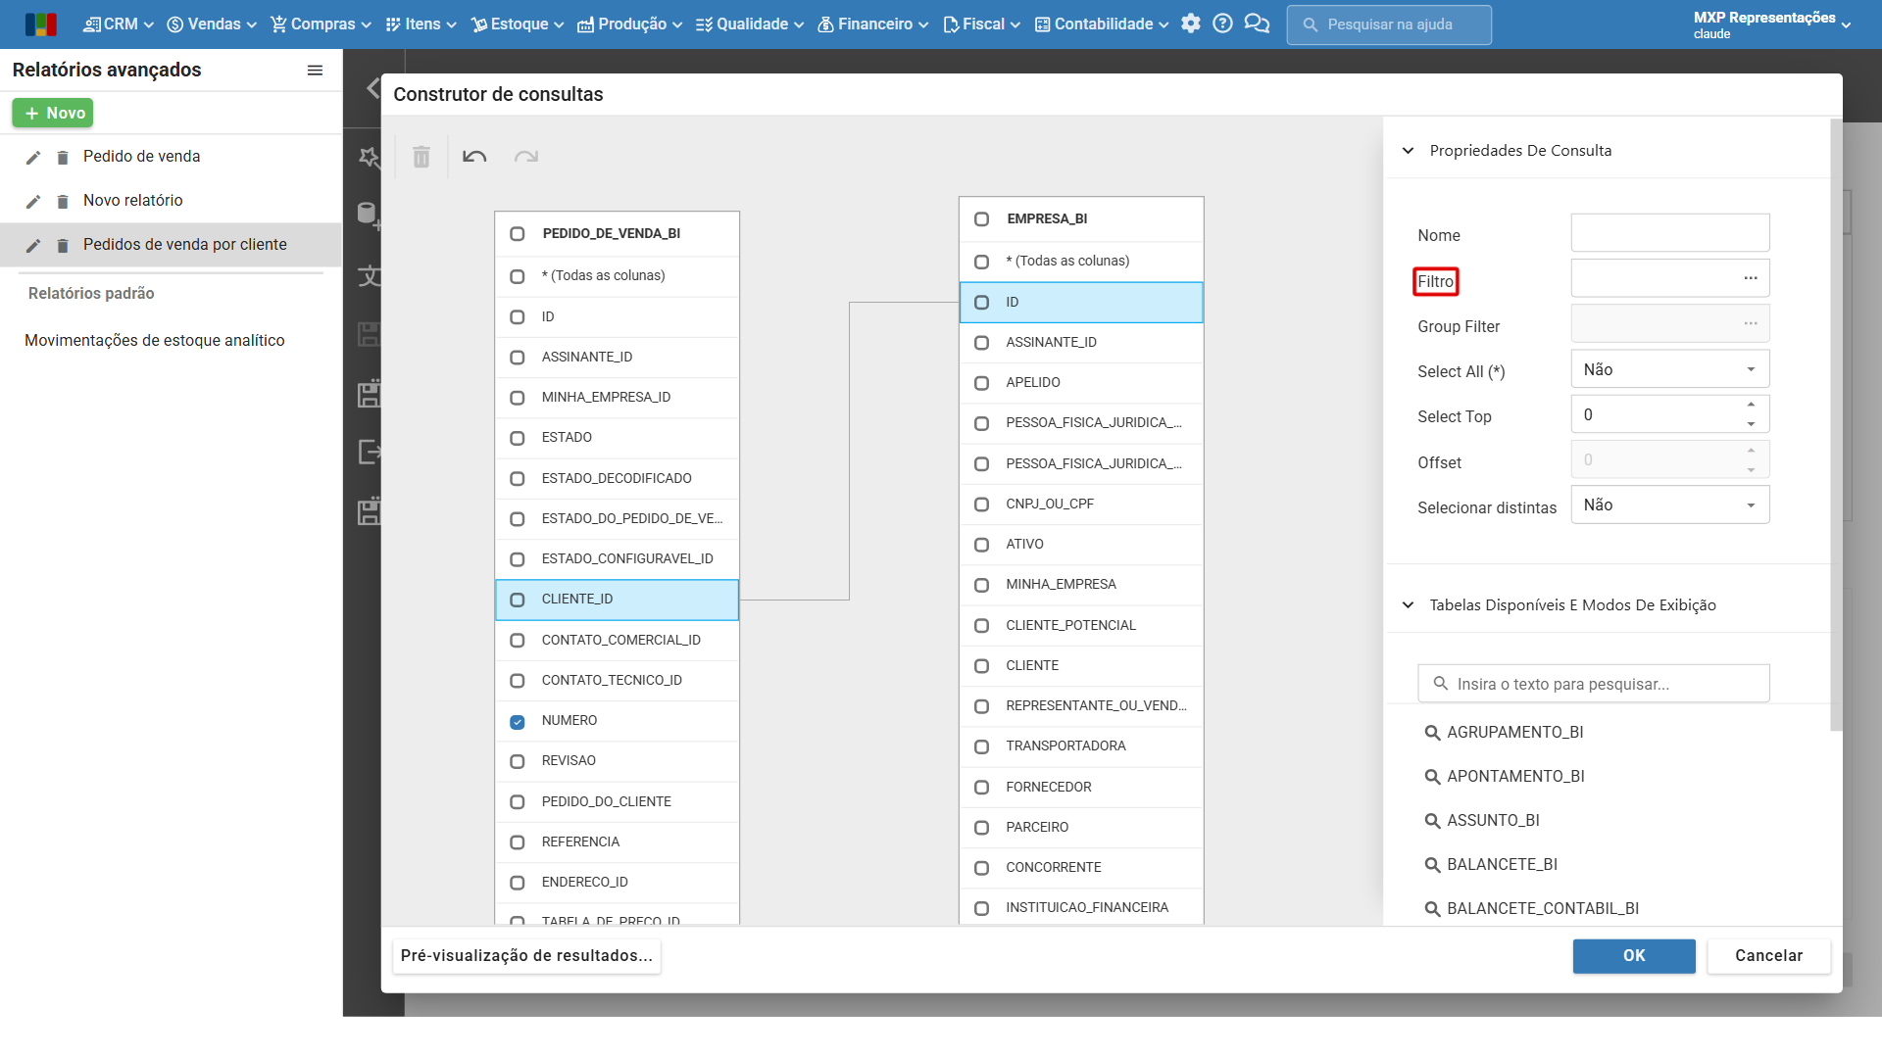Collapse Tabelas Disponíveis E Modos De Exibição
Image resolution: width=1882 pixels, height=1058 pixels.
(1408, 605)
